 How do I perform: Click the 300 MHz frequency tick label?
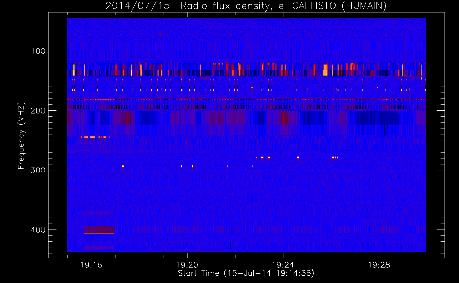coord(38,170)
